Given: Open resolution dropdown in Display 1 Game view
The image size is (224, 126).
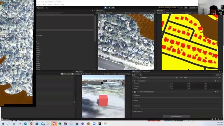Looking at the screenshot, I should pos(114,13).
